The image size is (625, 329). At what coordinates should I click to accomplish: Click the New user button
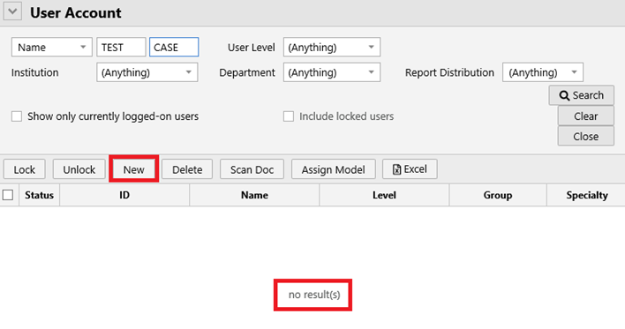133,169
